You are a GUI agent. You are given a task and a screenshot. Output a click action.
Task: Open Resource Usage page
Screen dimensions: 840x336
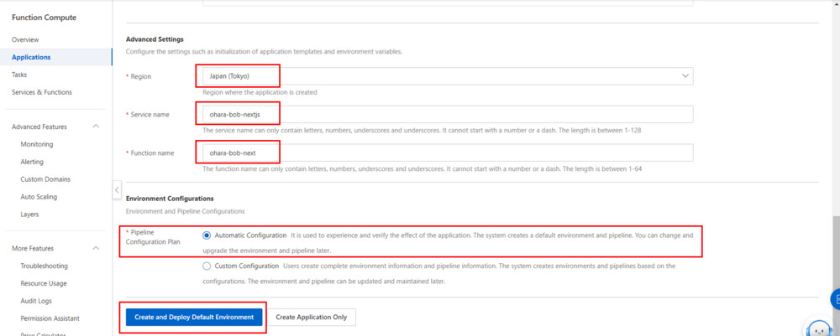click(x=44, y=284)
